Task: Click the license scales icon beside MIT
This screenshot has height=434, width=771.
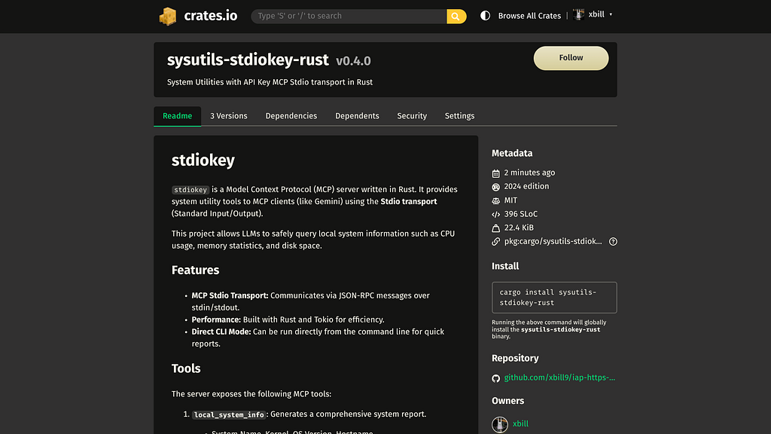Action: (x=495, y=200)
